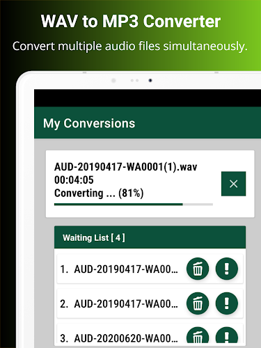Delete waiting list item 1
The image size is (261, 348).
[x=198, y=269]
